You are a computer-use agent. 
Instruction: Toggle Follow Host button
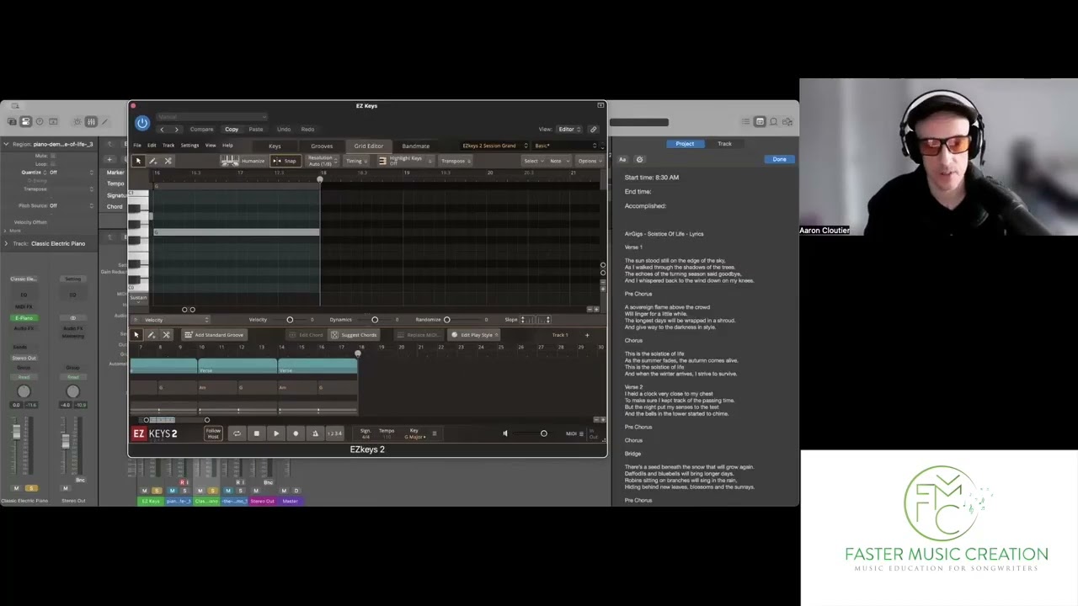pos(213,433)
